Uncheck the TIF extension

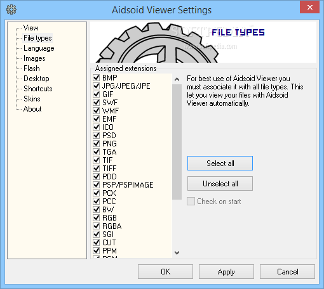pos(97,160)
